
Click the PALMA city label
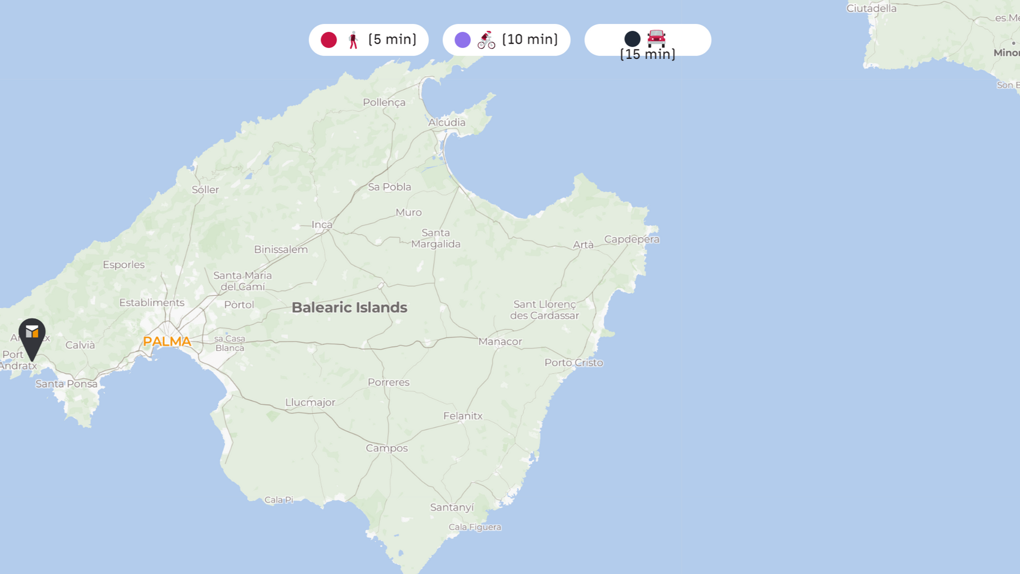coord(167,341)
